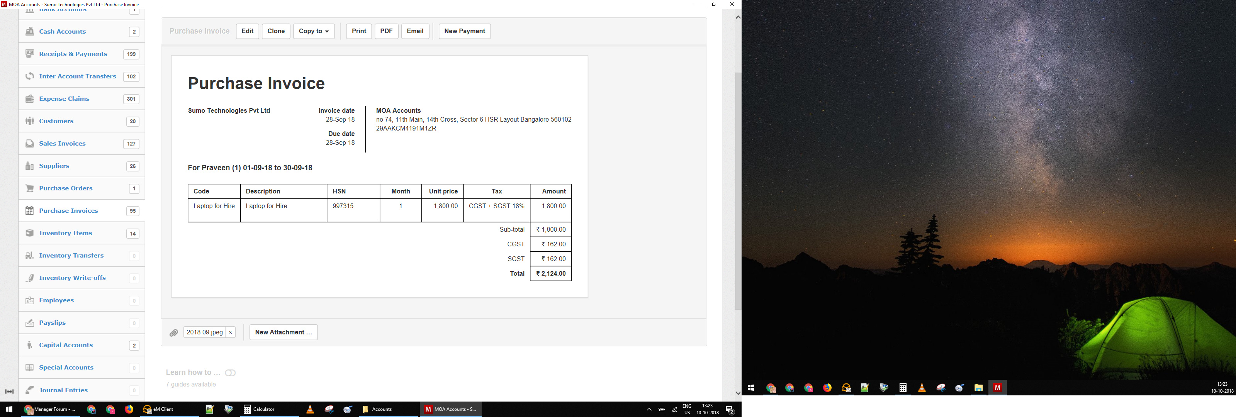Remove the 2018 09.jpeg attachment
1236x417 pixels.
point(230,332)
